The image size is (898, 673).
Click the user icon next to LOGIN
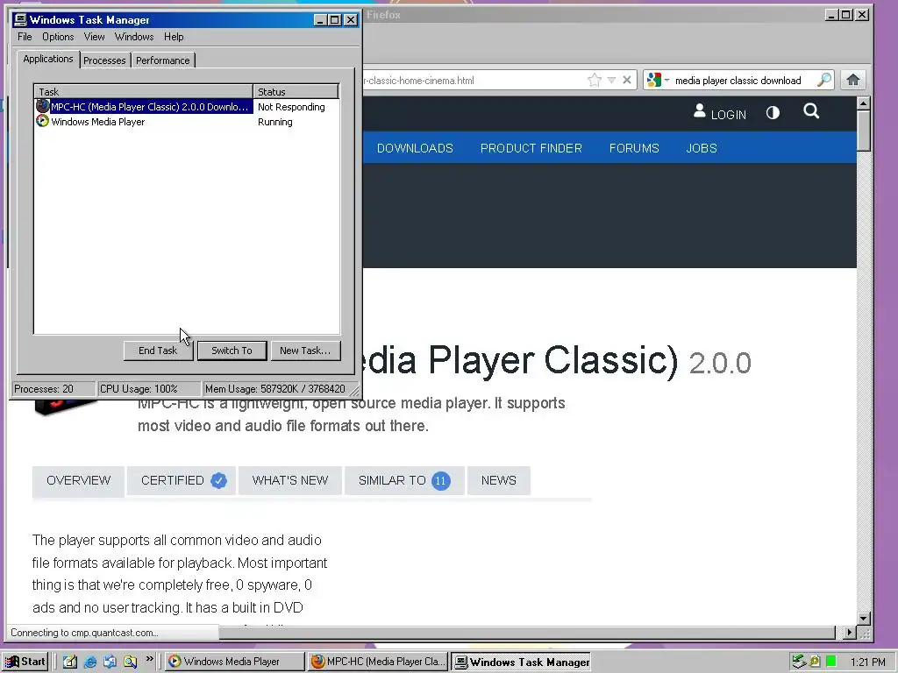click(699, 111)
